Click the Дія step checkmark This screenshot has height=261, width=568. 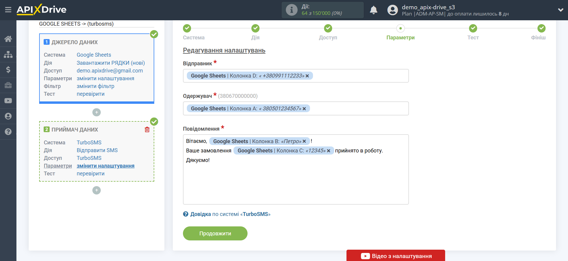255,28
